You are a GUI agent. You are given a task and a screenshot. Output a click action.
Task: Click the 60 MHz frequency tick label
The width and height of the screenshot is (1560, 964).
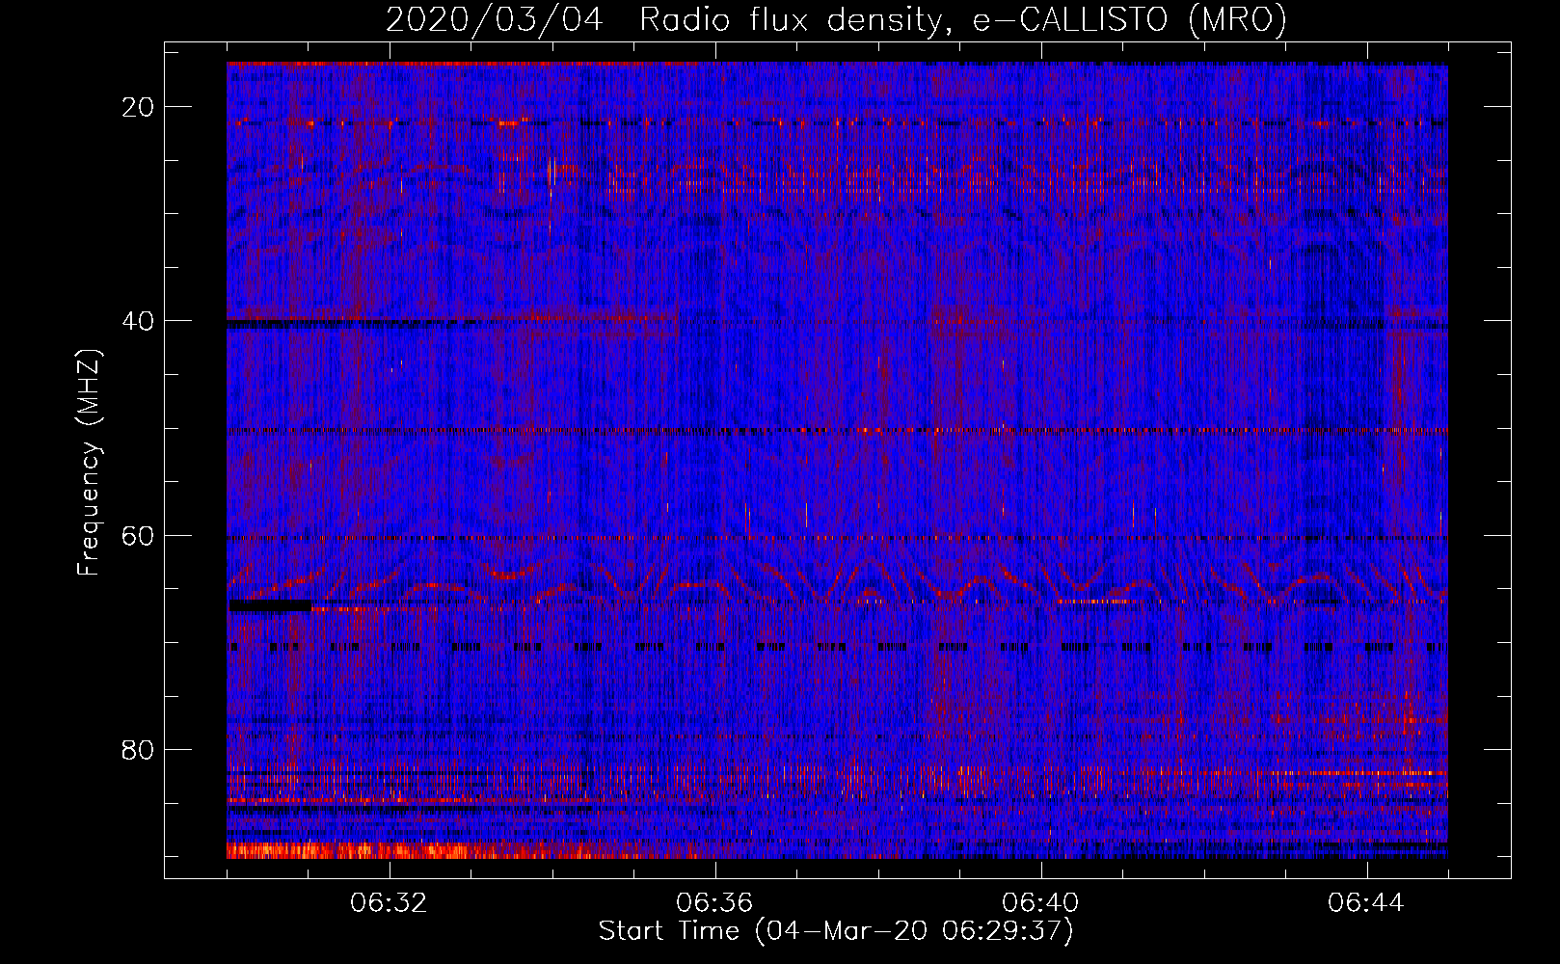(x=138, y=535)
